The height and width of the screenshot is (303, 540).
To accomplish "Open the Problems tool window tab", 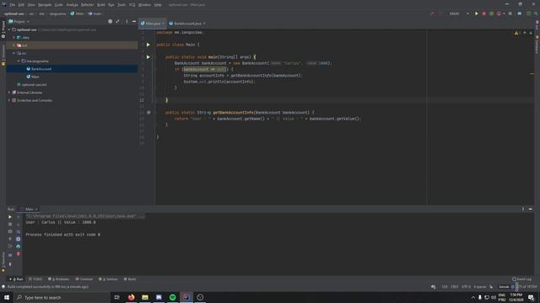I will pos(59,279).
